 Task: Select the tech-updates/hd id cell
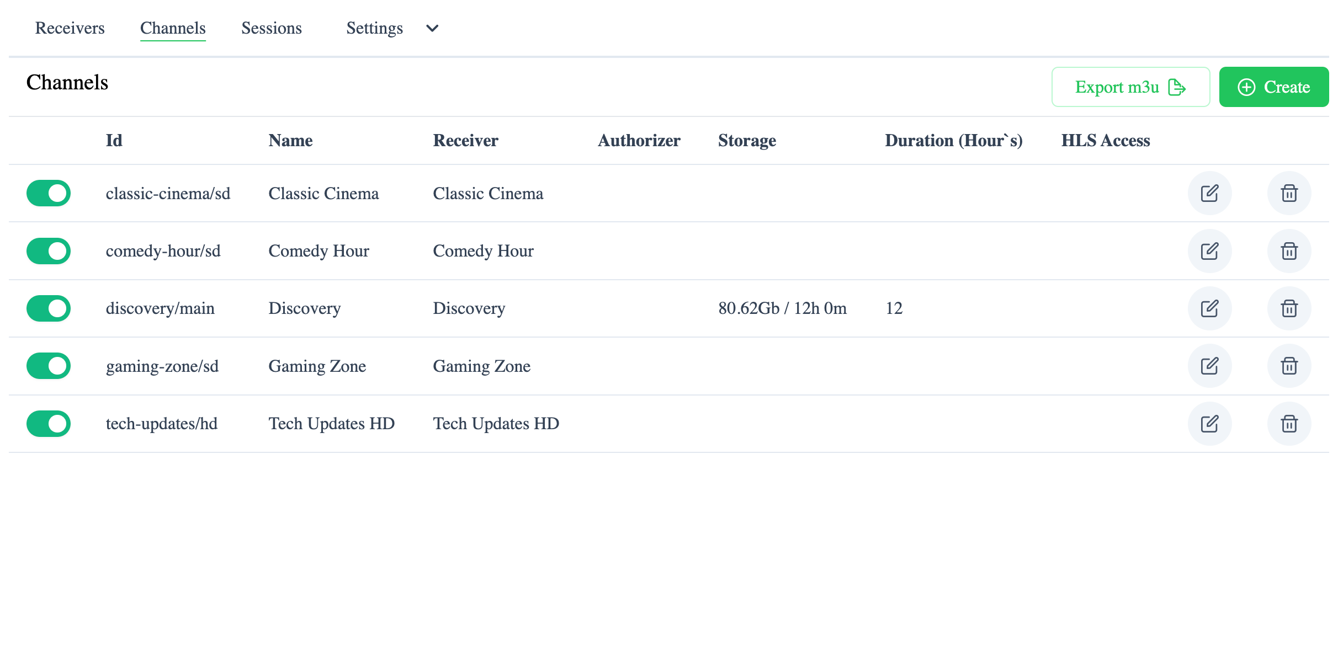162,424
